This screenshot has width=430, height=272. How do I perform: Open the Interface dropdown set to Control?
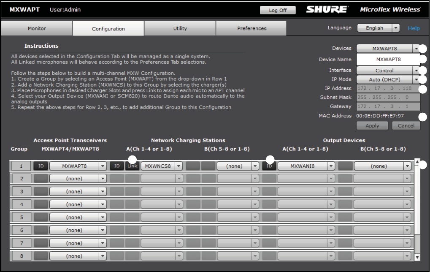click(388, 71)
